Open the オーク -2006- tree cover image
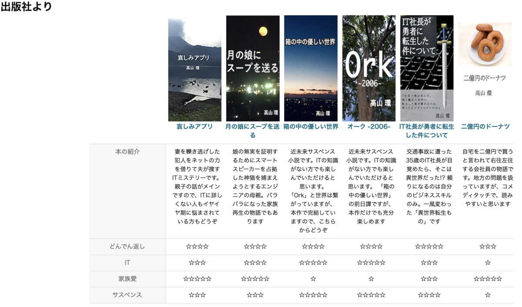This screenshot has width=522, height=307. (x=369, y=67)
